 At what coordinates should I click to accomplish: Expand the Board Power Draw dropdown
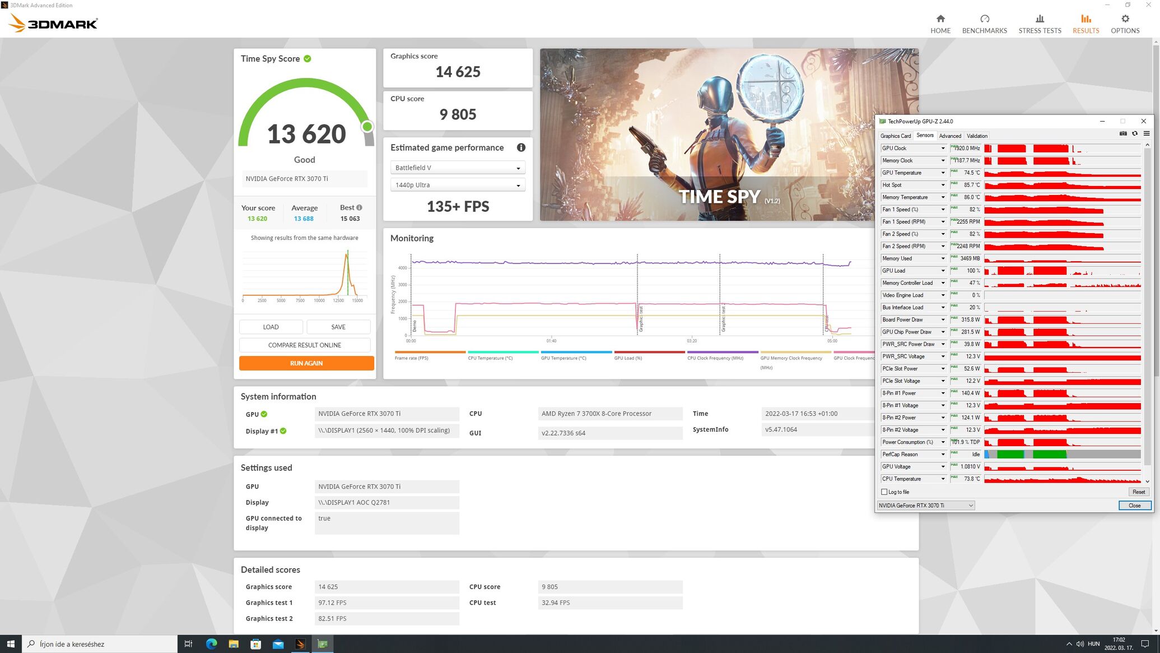(943, 320)
